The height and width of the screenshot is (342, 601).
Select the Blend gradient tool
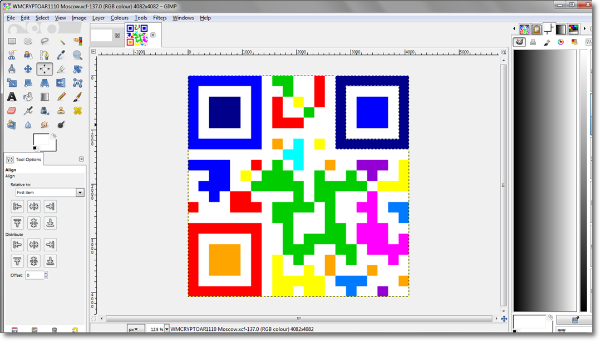tap(45, 97)
